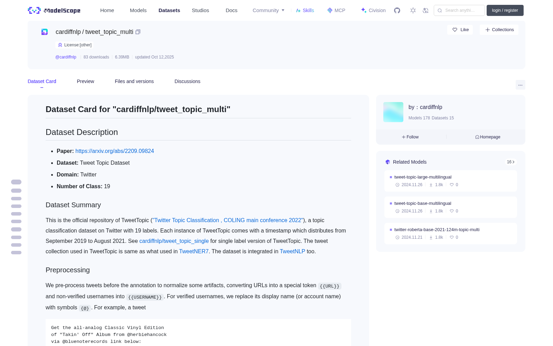553x346 pixels.
Task: Open tweet-topic-base-multilingual model card
Action: [x=451, y=207]
